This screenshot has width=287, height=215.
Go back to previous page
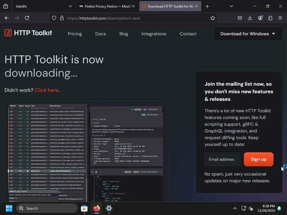[7, 18]
